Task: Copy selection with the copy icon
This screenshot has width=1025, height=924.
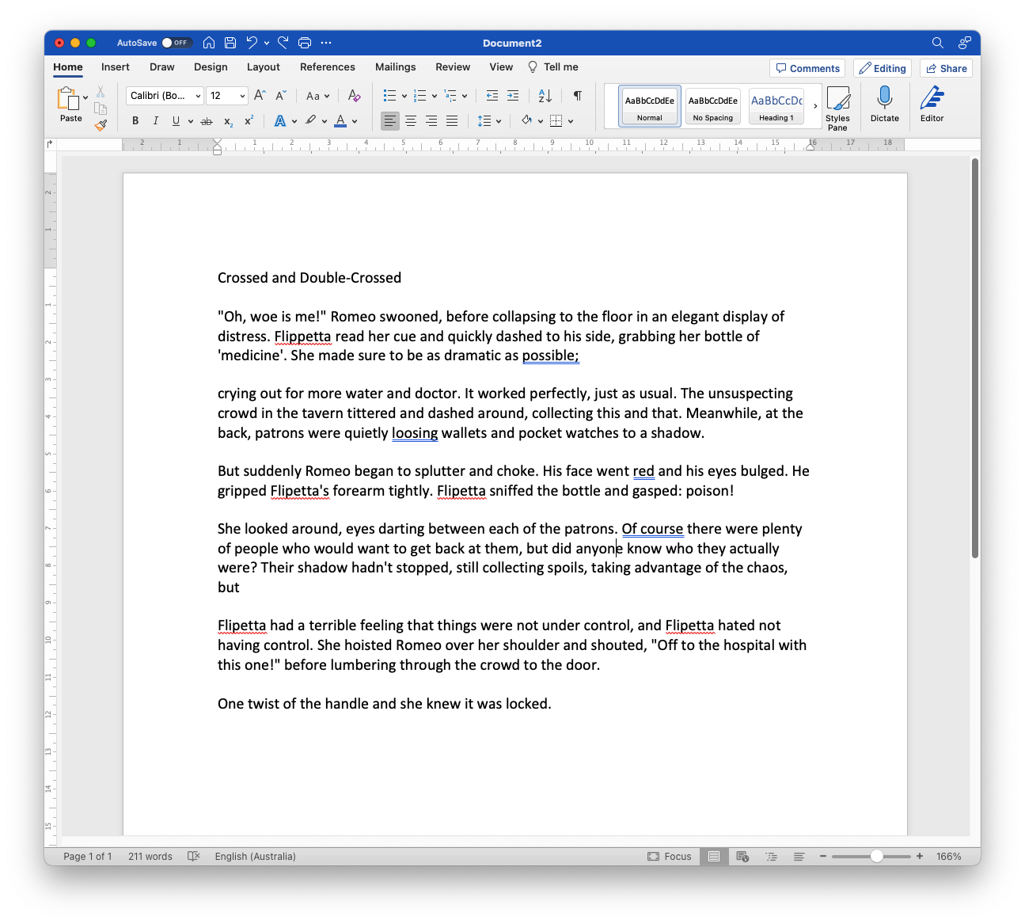Action: click(101, 108)
